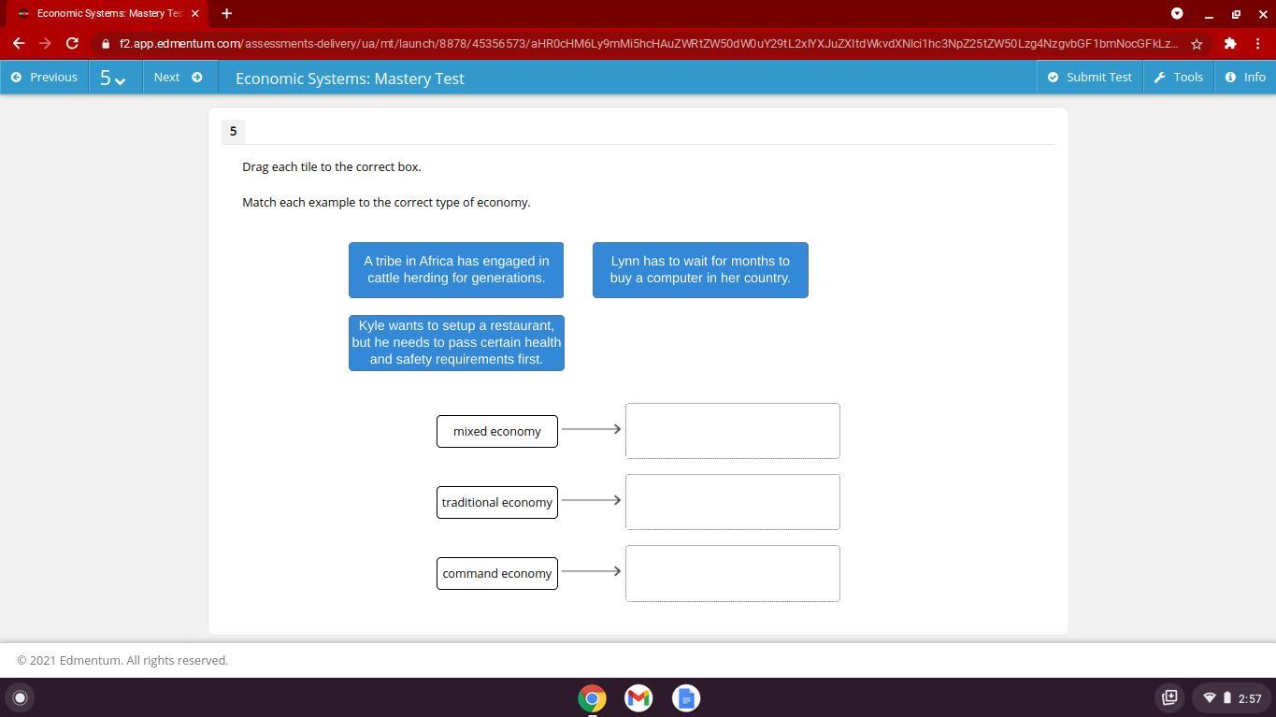
Task: Open the Extensions puzzle icon
Action: (1230, 43)
